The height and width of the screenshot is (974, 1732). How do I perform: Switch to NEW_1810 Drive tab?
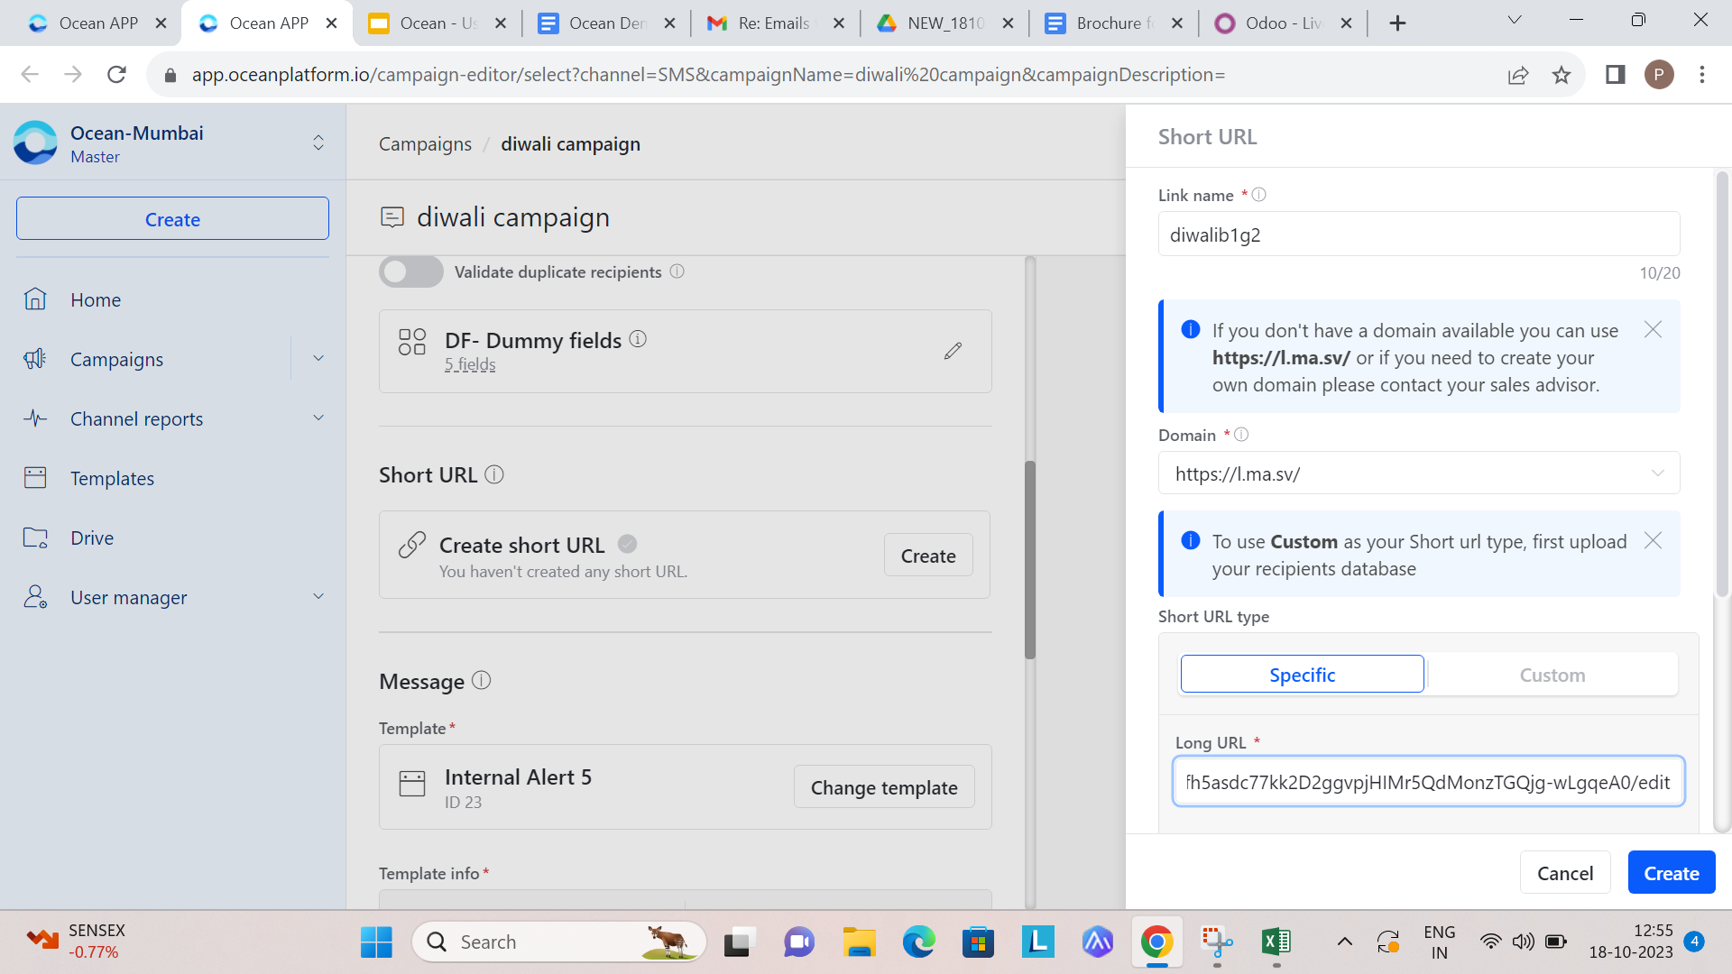click(x=945, y=23)
